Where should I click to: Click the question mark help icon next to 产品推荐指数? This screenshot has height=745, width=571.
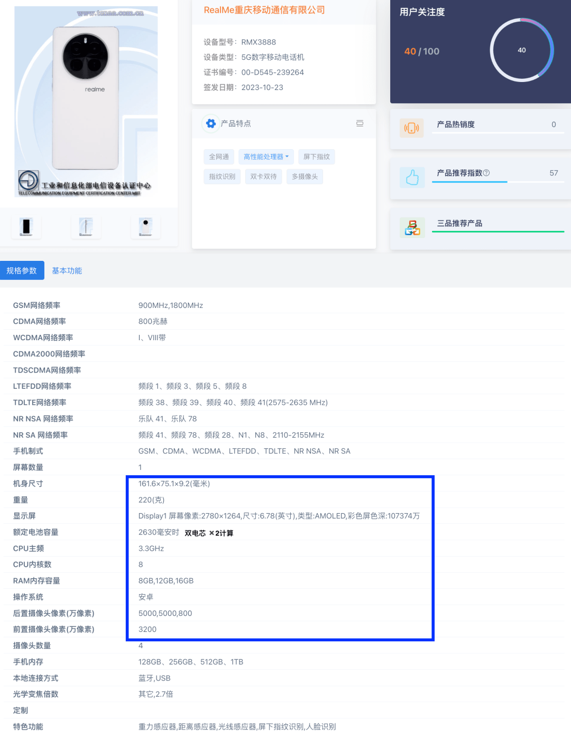coord(486,173)
